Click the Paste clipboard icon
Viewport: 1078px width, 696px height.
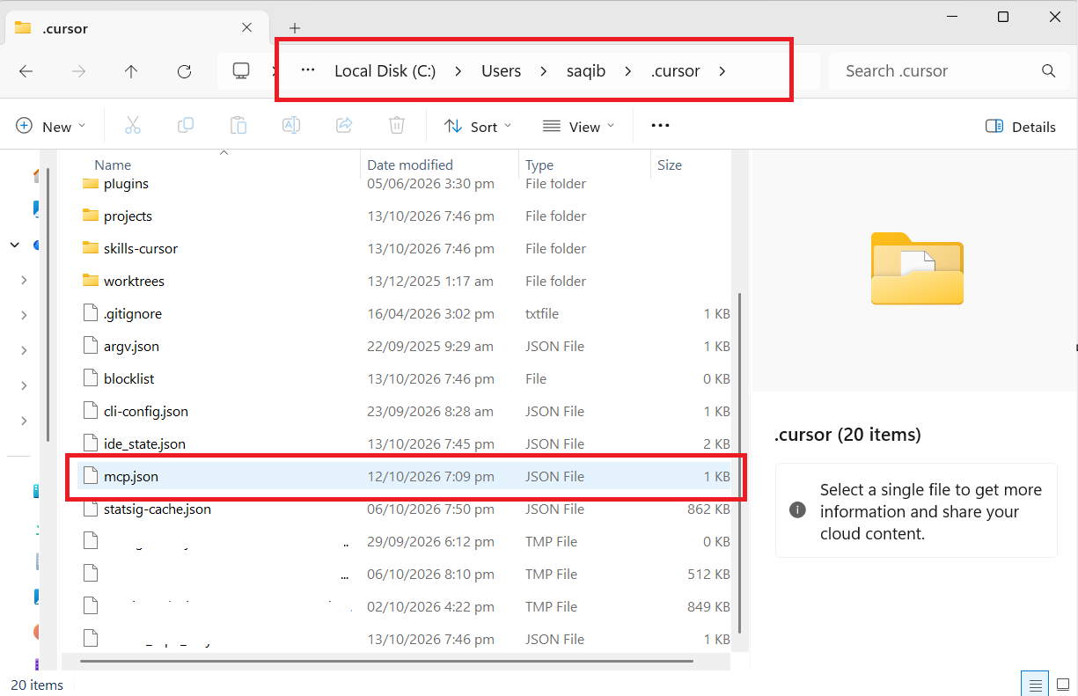[x=238, y=126]
